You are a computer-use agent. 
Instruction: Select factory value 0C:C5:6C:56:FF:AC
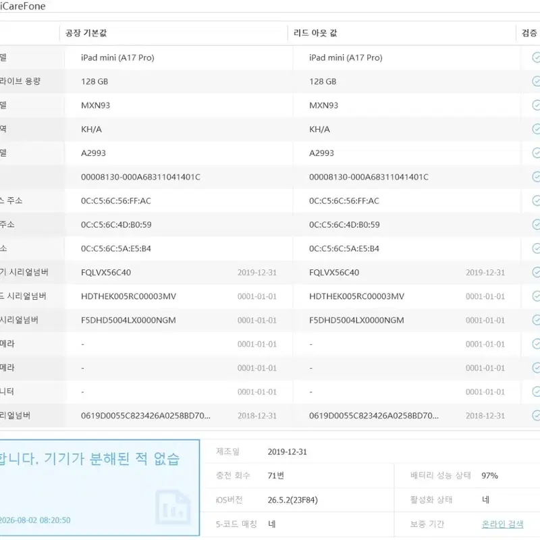[115, 200]
